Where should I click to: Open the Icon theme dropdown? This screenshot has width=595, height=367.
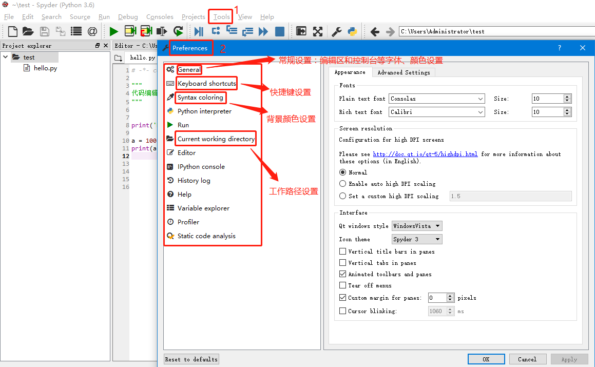click(x=417, y=239)
